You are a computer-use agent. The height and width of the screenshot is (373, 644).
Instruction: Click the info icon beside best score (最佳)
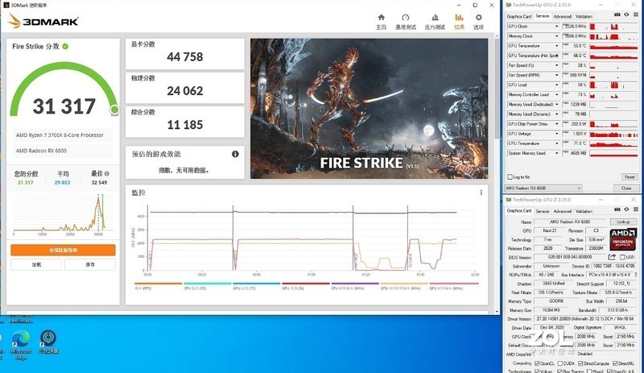(x=107, y=173)
